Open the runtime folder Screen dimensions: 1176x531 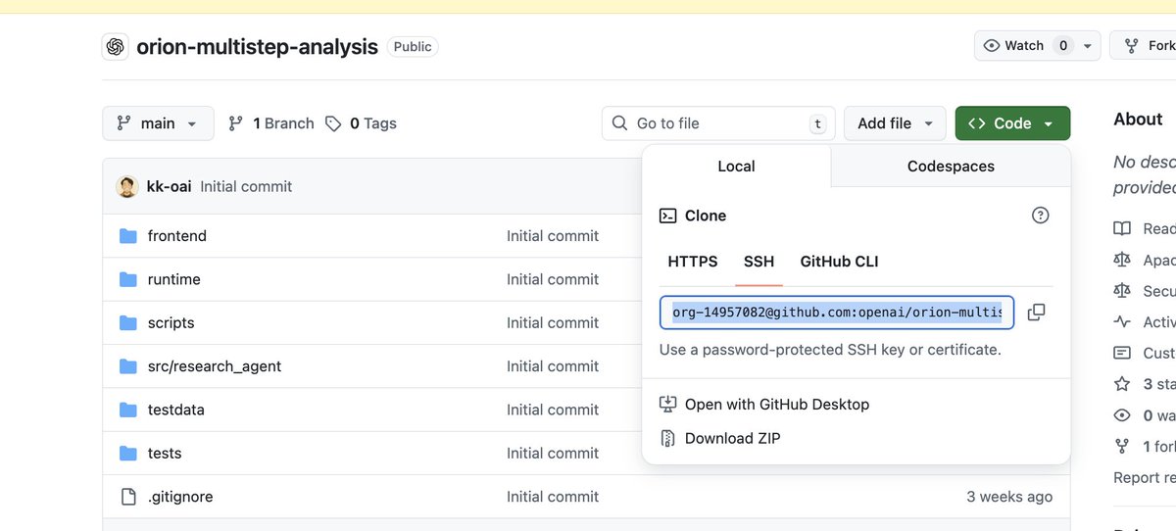pos(173,279)
